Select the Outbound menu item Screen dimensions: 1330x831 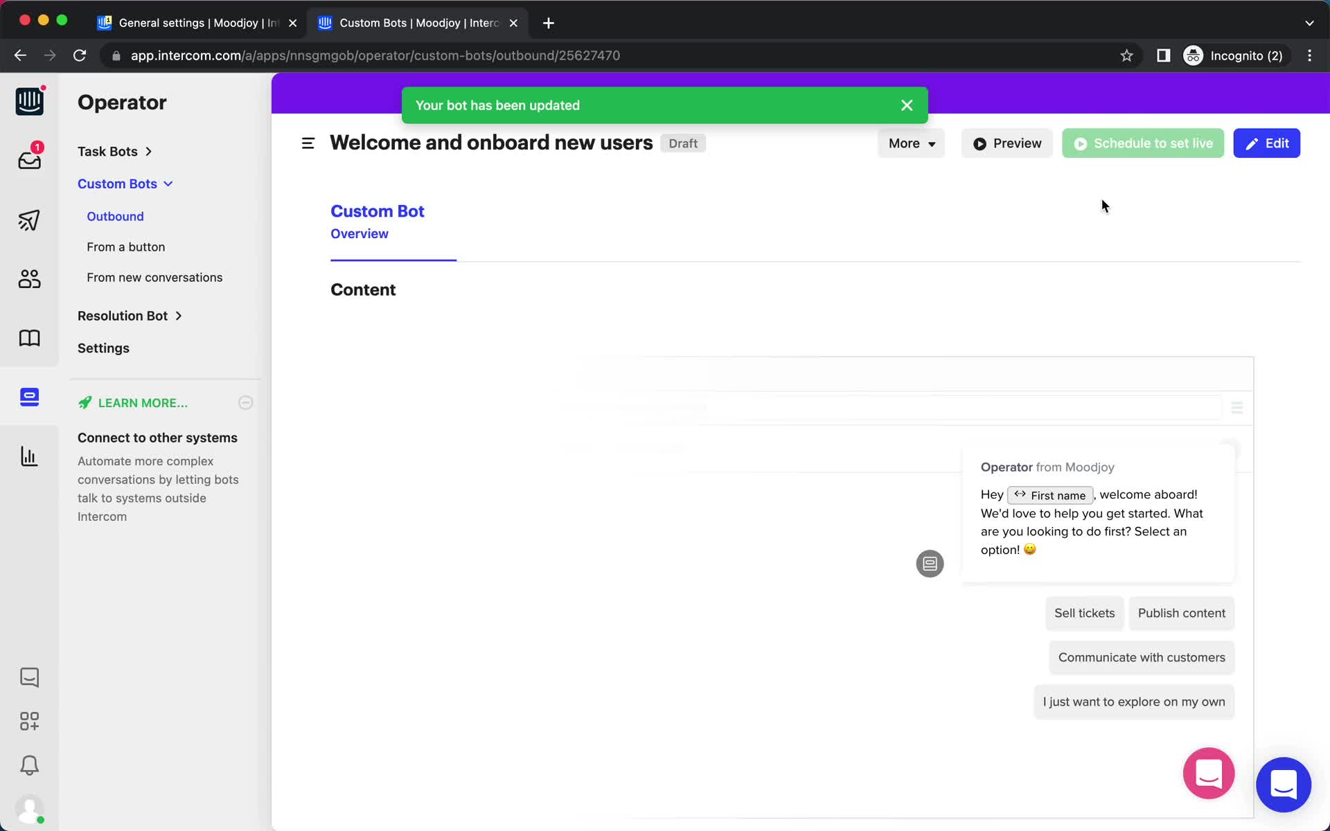114,215
